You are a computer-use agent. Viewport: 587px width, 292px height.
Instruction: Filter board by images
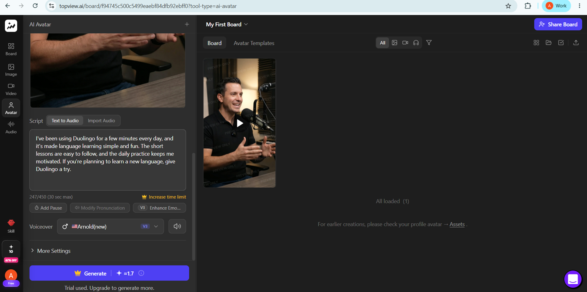pos(394,43)
